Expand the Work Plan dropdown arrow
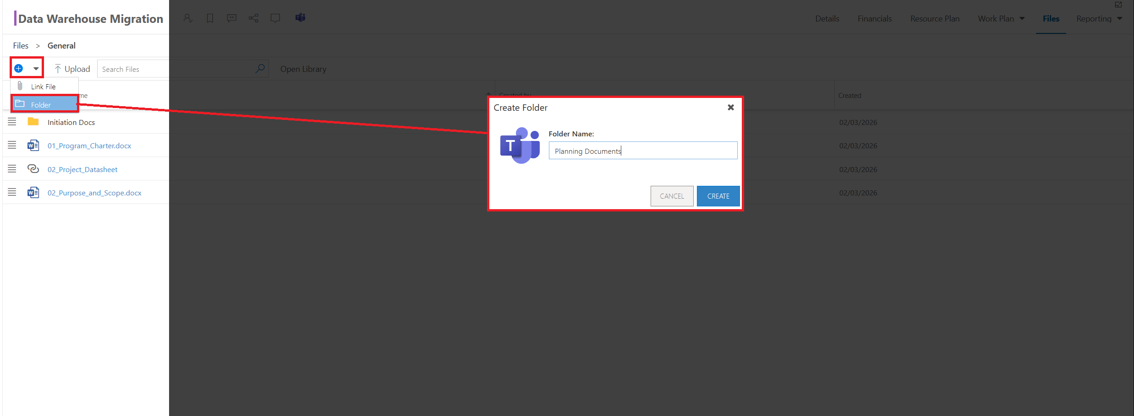Image resolution: width=1134 pixels, height=416 pixels. tap(1022, 19)
